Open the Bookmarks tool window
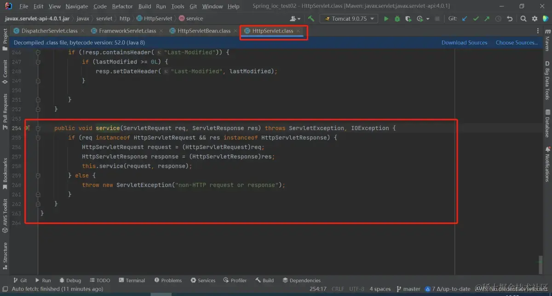Image resolution: width=552 pixels, height=296 pixels. tap(5, 174)
